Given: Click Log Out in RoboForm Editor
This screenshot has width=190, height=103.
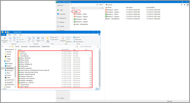Looking at the screenshot, I should tap(61, 98).
